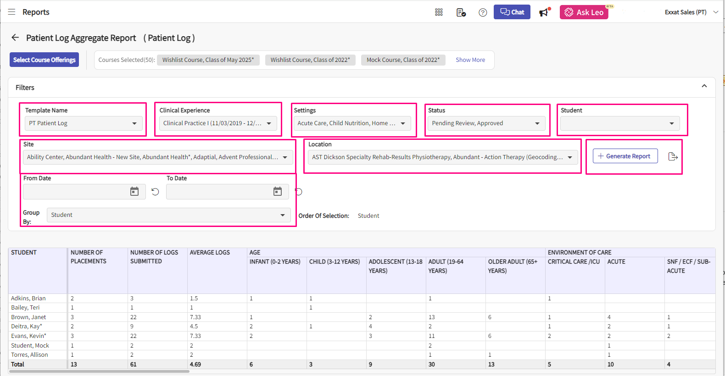Click the Generate Report button

[x=625, y=156]
